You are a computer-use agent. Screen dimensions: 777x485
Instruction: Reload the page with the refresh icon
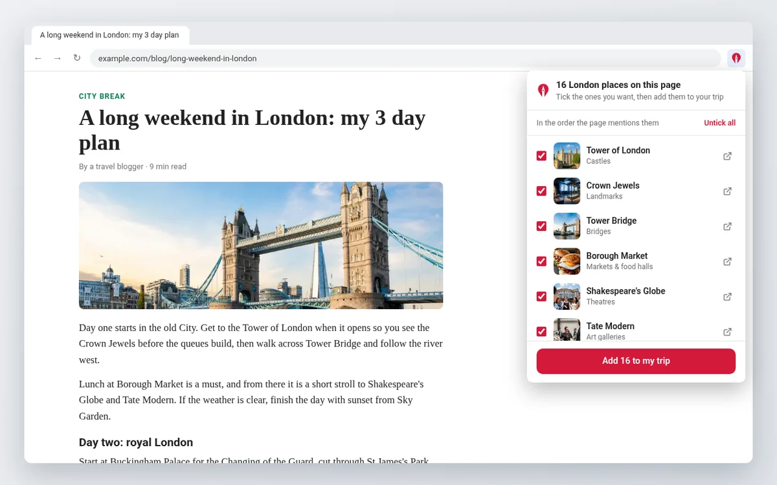pyautogui.click(x=77, y=58)
